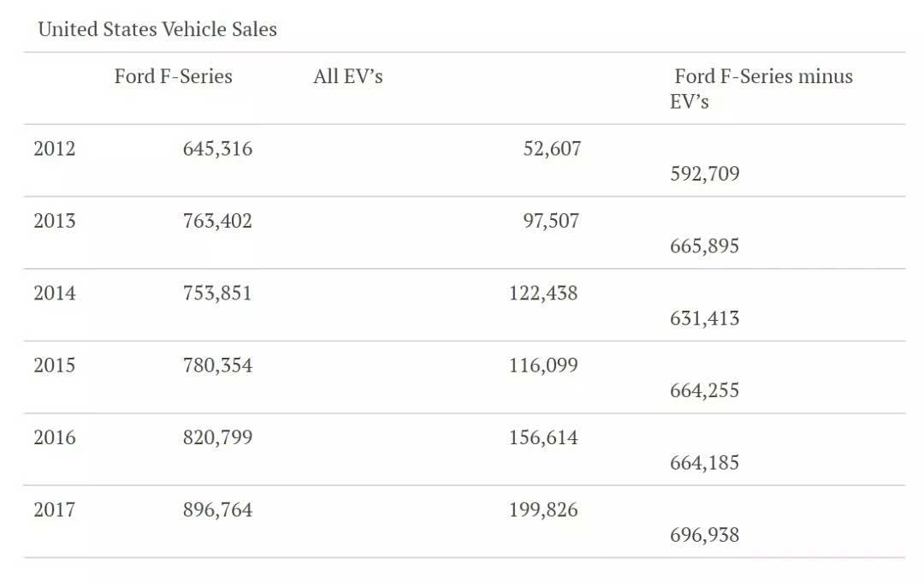Select the 52,607 EV sales value
This screenshot has height=582, width=924.
pyautogui.click(x=552, y=149)
